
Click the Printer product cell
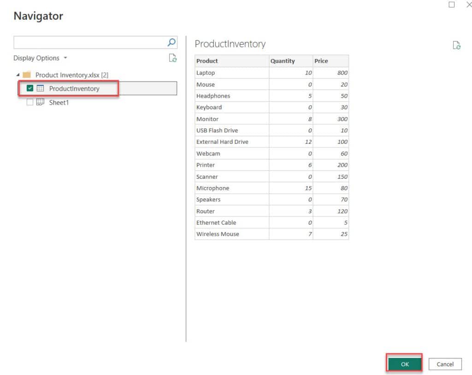click(x=232, y=165)
